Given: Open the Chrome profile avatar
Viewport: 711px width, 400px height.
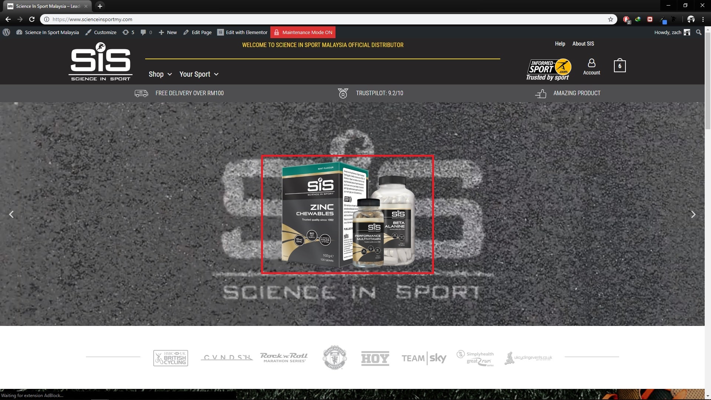Looking at the screenshot, I should click(x=691, y=19).
